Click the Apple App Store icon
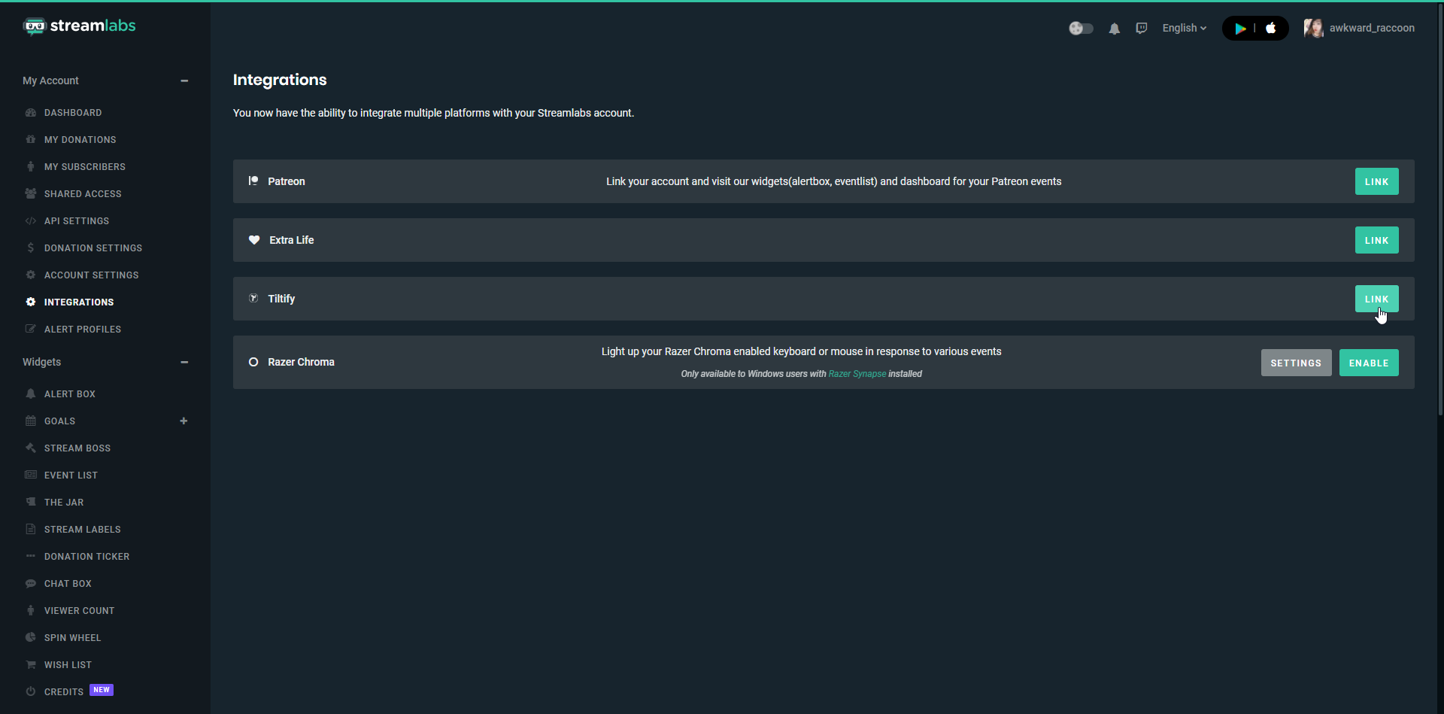Viewport: 1444px width, 714px height. pos(1271,28)
